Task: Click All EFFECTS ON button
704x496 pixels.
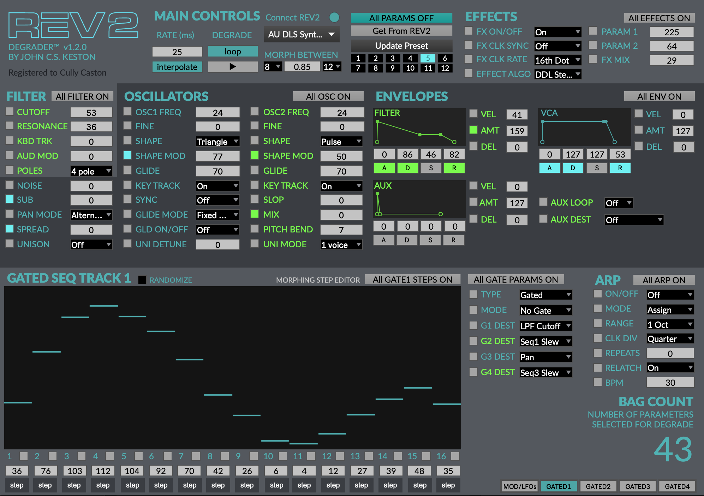Action: 659,18
